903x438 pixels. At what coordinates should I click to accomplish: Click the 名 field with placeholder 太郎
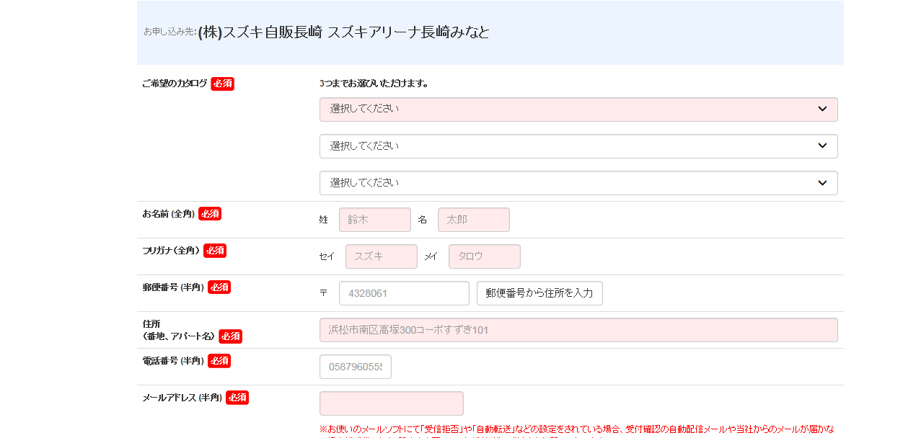[x=474, y=220]
